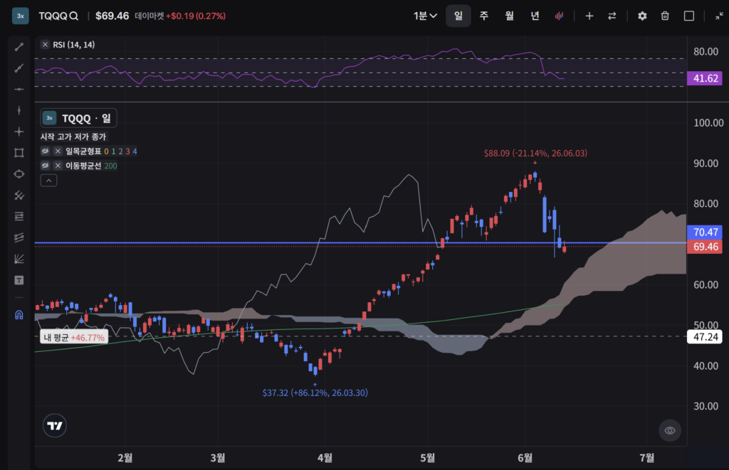729x470 pixels.
Task: Click the 47.24 average price tag
Action: pos(706,337)
